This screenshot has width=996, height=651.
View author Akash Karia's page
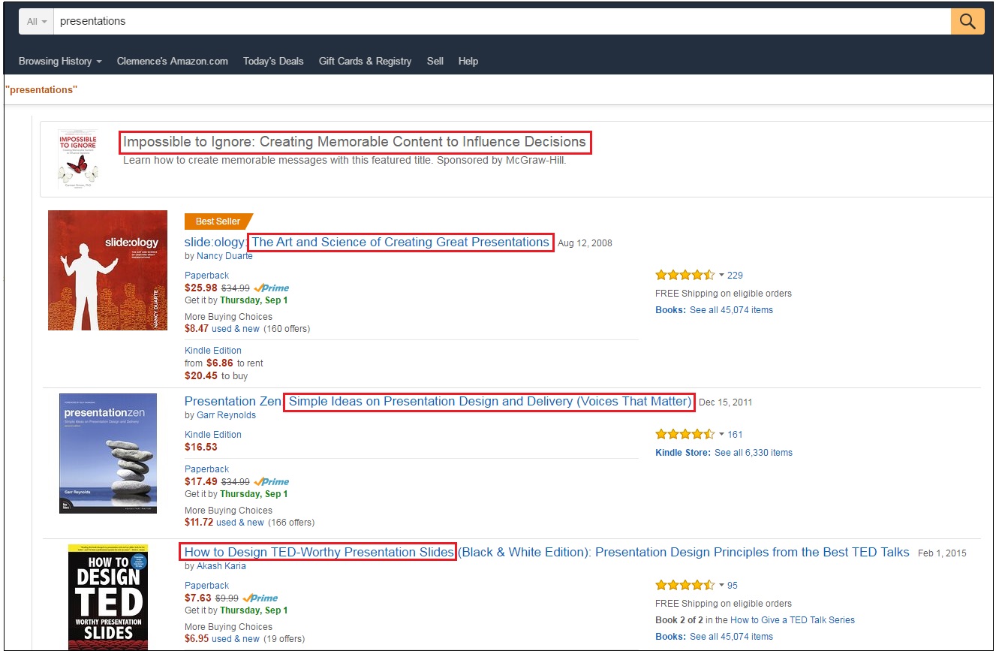(x=221, y=566)
